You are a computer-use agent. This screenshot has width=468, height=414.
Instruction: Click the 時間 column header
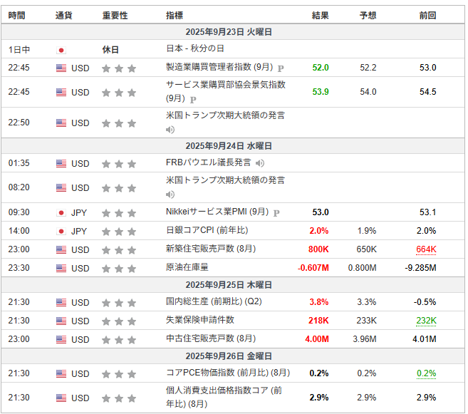16,15
